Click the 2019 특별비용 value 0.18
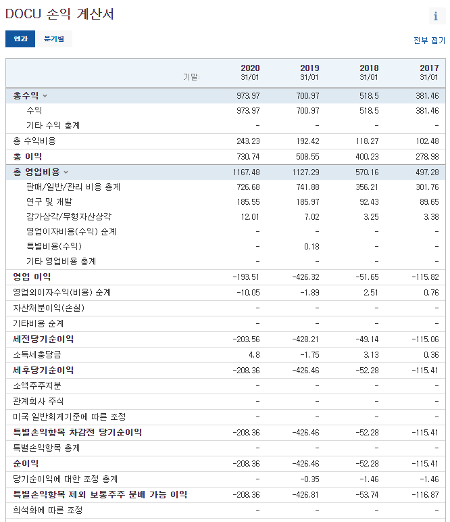Viewport: 450px width, 522px height. click(x=311, y=247)
